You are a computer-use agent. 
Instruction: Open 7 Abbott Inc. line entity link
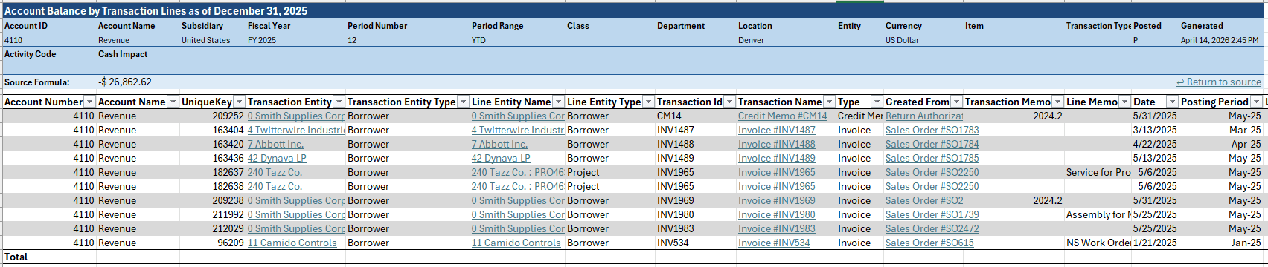500,144
